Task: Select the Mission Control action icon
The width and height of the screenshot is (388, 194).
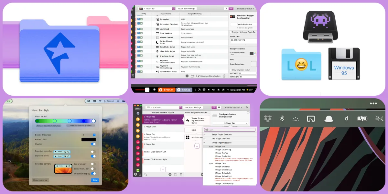Action: 188,137
